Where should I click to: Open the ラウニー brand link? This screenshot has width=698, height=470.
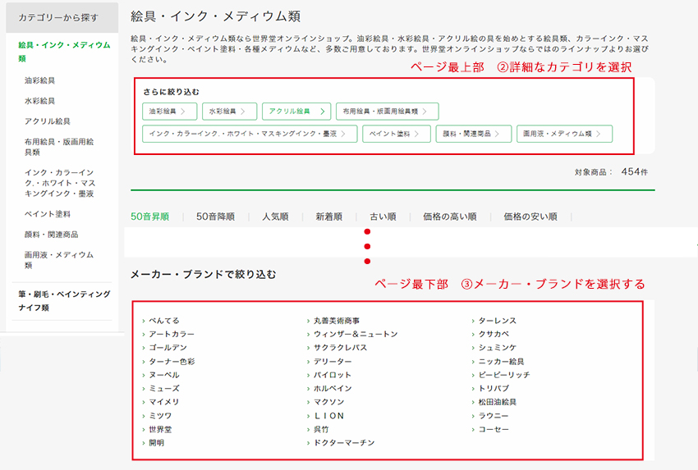[494, 416]
